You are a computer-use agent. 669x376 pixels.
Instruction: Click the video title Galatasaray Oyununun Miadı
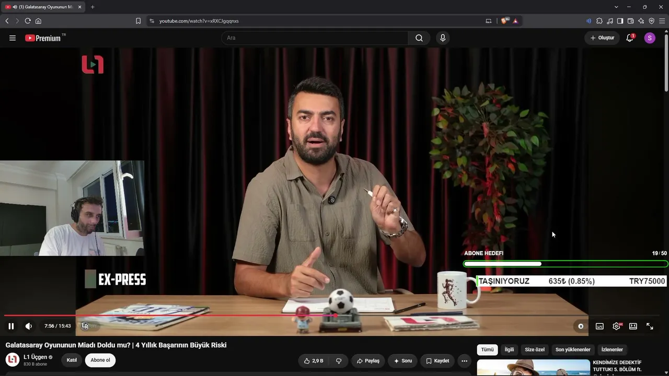pos(116,345)
